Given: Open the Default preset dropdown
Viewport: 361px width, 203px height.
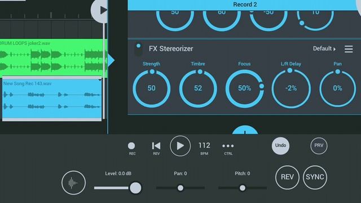Looking at the screenshot, I should [x=324, y=48].
